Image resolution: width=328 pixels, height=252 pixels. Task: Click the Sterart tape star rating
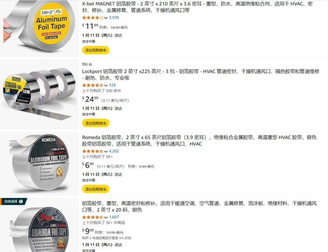(93, 217)
